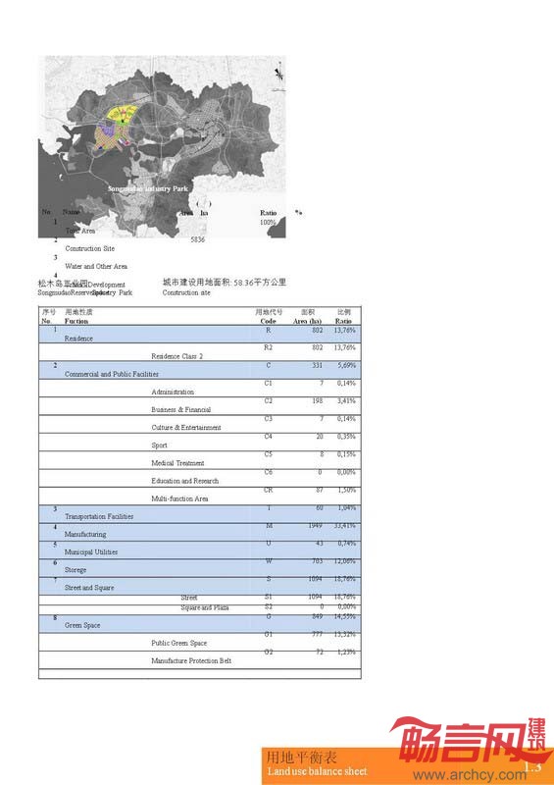Click the Business & Financial sub-row
Image resolution: width=554 pixels, height=785 pixels.
tap(200, 406)
